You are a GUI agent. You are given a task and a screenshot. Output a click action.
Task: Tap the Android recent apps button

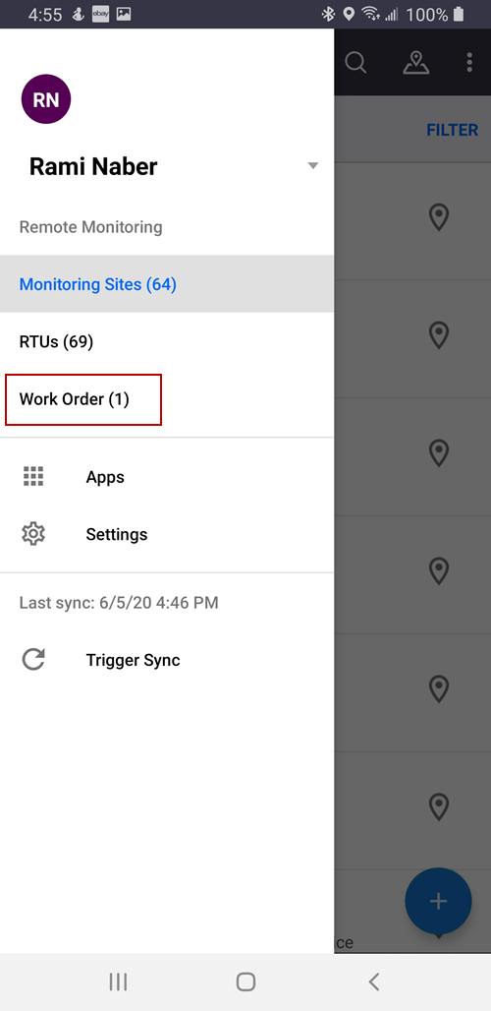118,981
